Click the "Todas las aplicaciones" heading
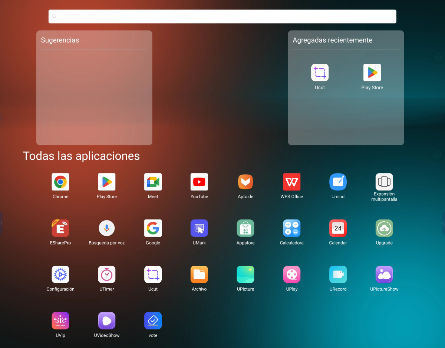The image size is (445, 348). [x=81, y=156]
